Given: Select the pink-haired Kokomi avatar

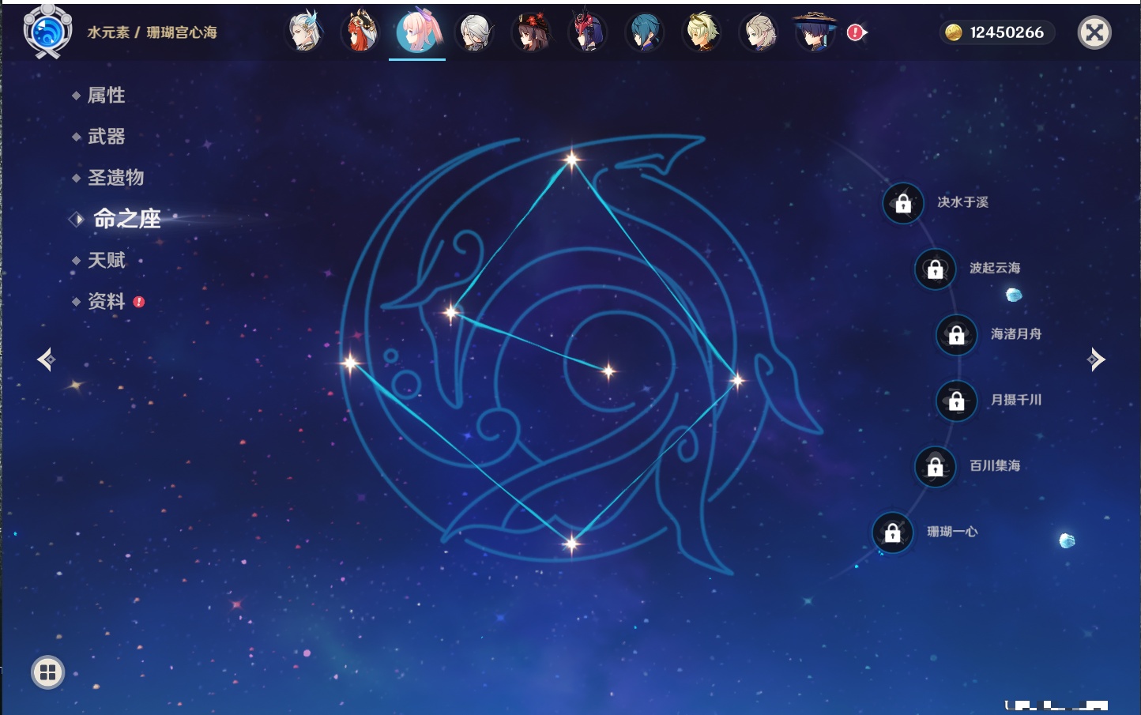Looking at the screenshot, I should pos(418,32).
